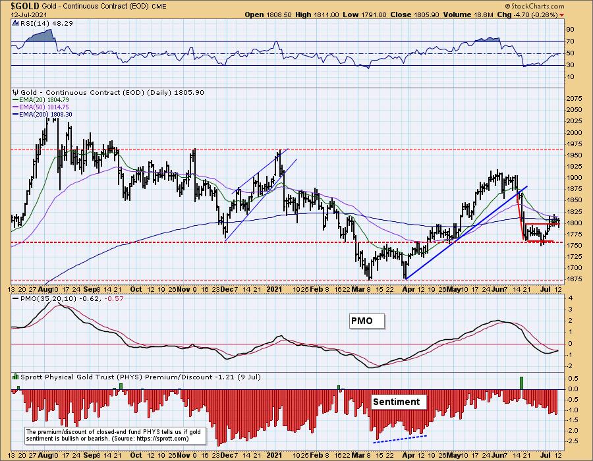Image resolution: width=593 pixels, height=461 pixels.
Task: Click the Dec label on bottom date axis
Action: [x=227, y=455]
